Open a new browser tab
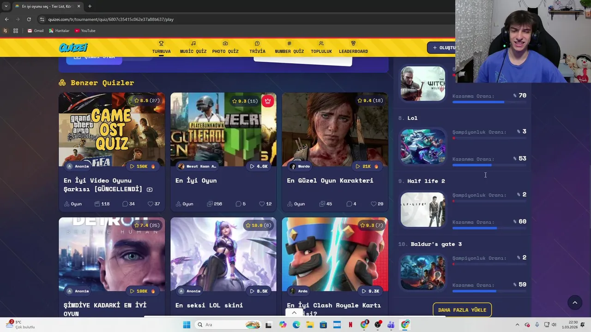 click(90, 6)
